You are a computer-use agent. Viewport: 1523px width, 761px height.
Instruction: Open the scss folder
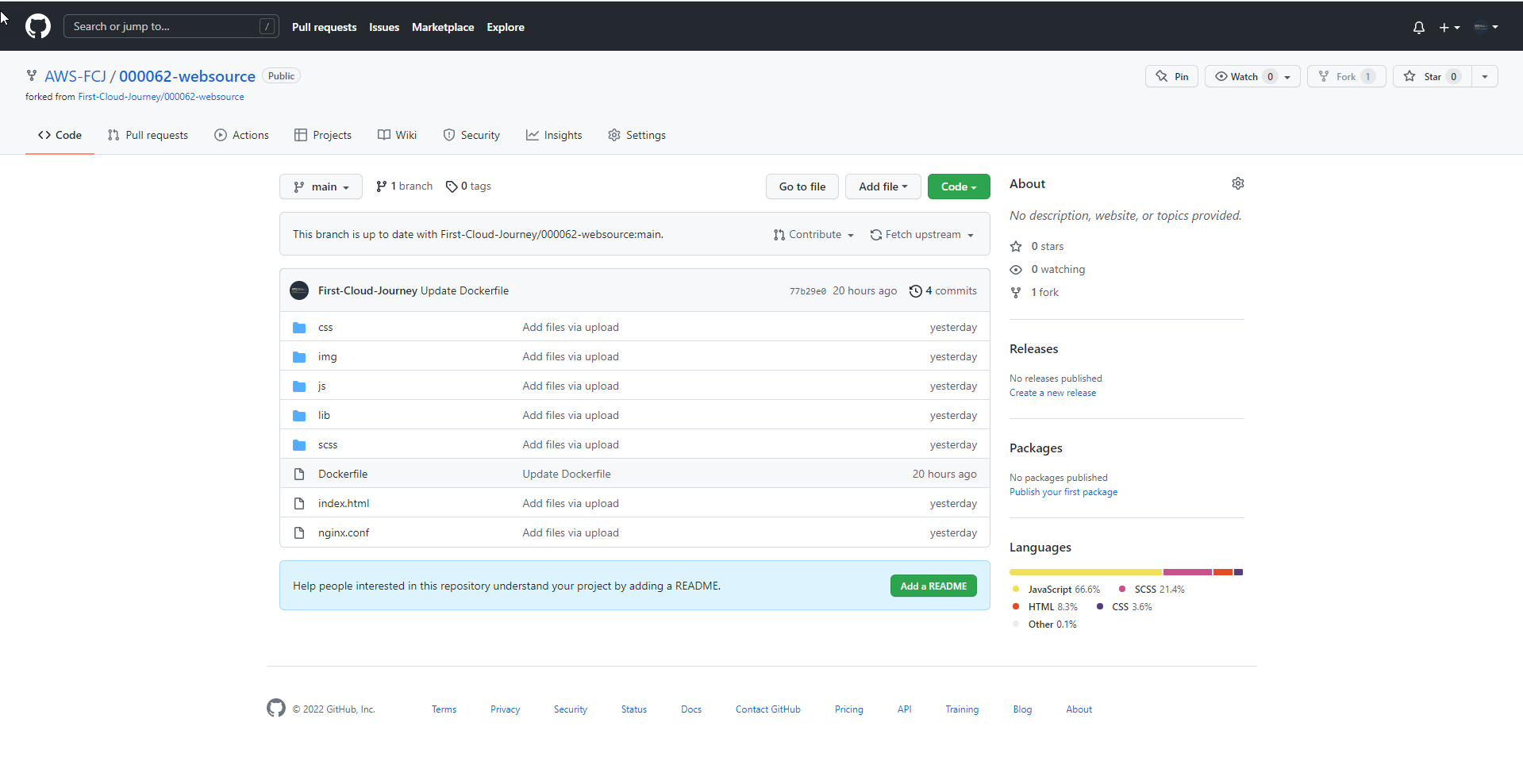coord(328,444)
